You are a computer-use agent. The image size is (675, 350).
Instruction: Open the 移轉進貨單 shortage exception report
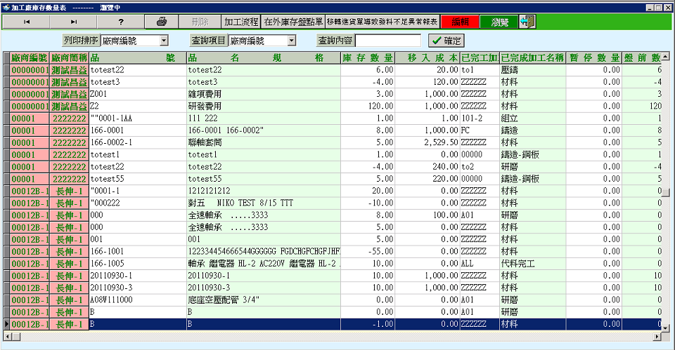[382, 22]
